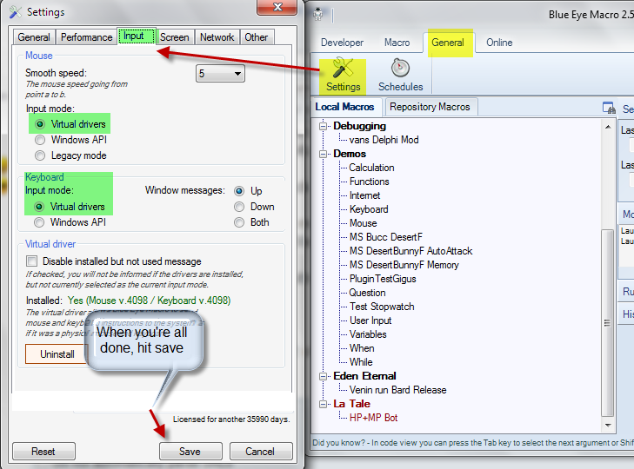
Task: Open the Smooth speed dropdown
Action: click(220, 74)
